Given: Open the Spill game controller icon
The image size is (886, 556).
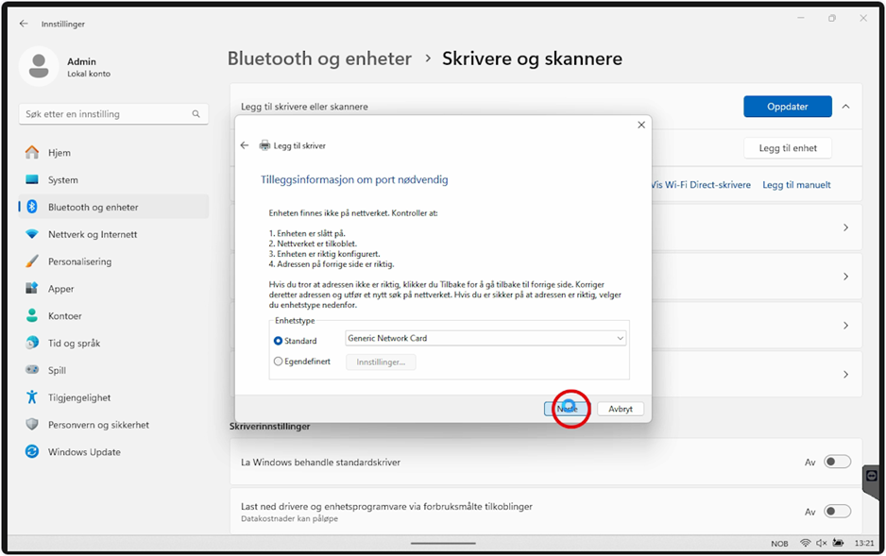Looking at the screenshot, I should click(x=32, y=370).
